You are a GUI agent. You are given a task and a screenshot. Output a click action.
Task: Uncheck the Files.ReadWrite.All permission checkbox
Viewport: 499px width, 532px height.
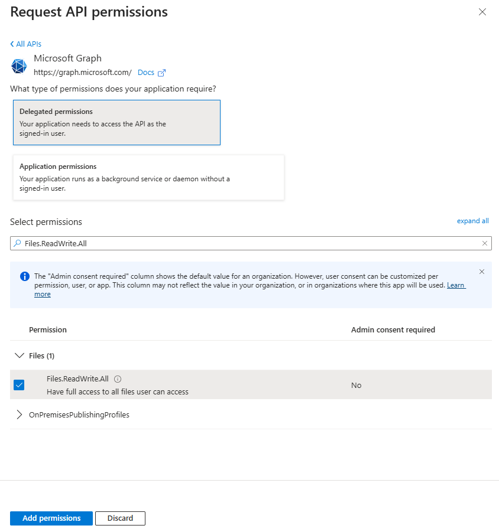19,385
